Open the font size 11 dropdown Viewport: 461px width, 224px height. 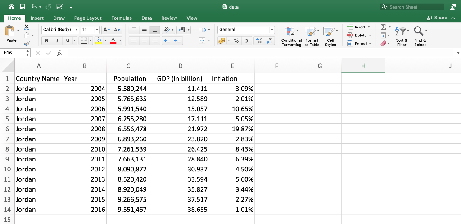pyautogui.click(x=97, y=30)
